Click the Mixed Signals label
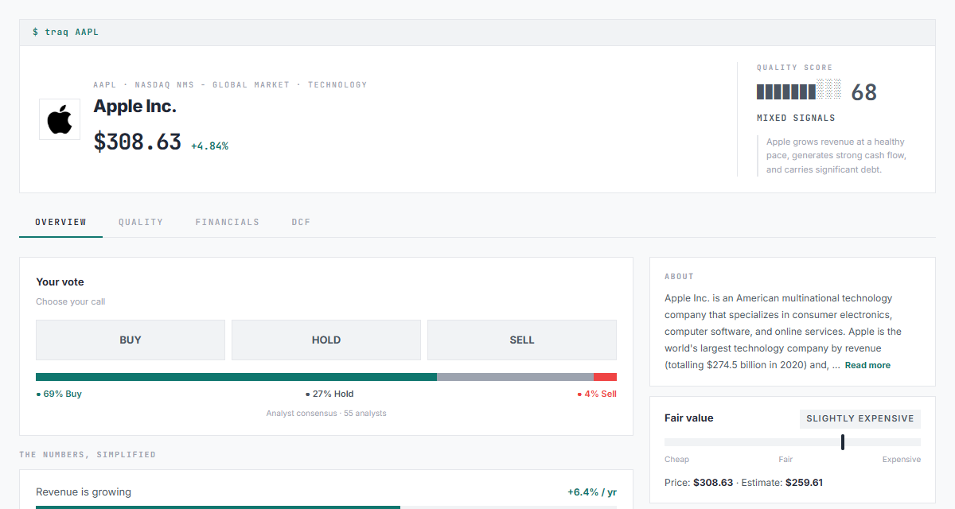The height and width of the screenshot is (509, 955). (x=796, y=118)
